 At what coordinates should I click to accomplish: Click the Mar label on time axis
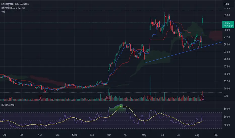[x=109, y=135]
